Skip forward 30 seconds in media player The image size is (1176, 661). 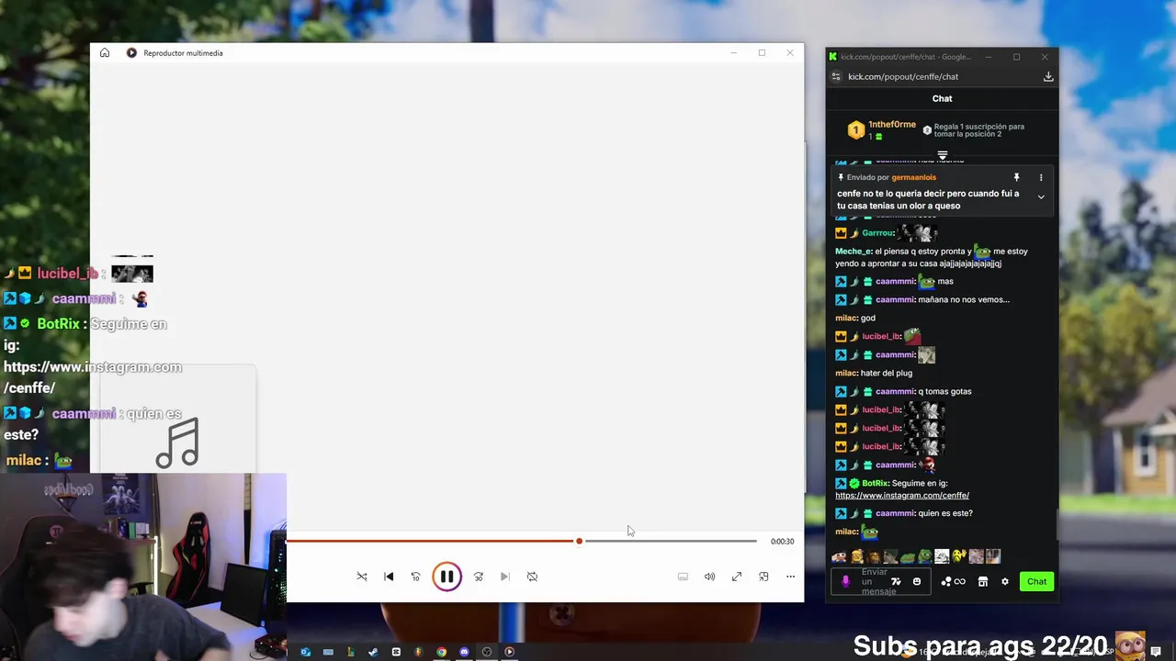click(x=479, y=577)
